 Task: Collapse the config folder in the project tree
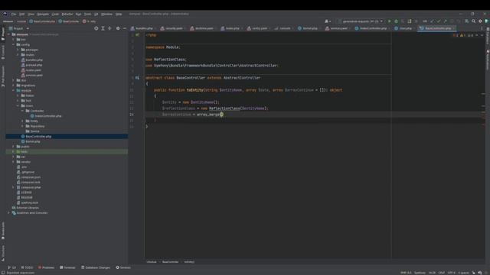14,44
